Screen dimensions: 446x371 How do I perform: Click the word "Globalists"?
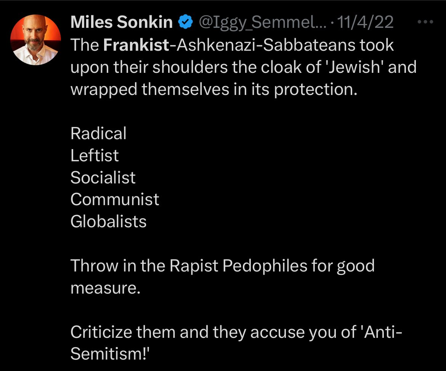pos(109,222)
